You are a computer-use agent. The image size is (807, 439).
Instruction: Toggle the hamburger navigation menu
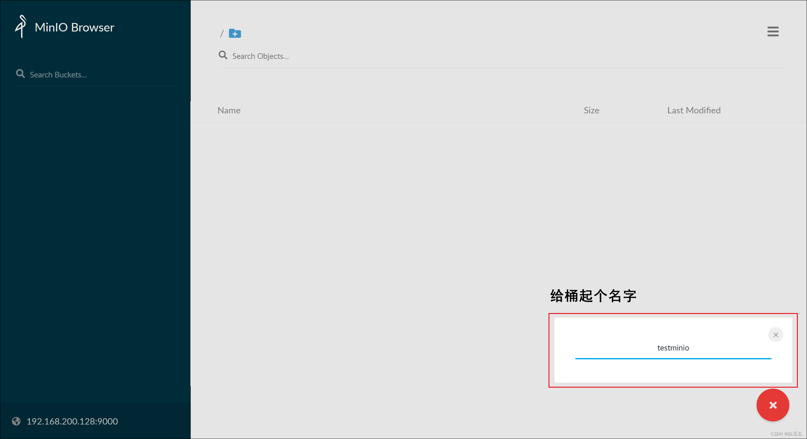click(x=774, y=31)
